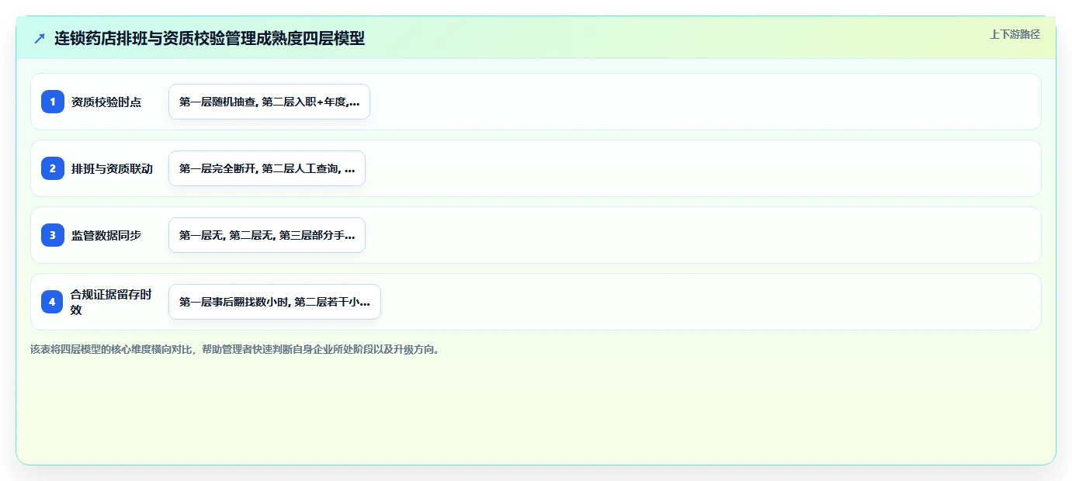Screen dimensions: 1072x481
Task: Click empty space in the 监管数据同步 row
Action: point(699,235)
